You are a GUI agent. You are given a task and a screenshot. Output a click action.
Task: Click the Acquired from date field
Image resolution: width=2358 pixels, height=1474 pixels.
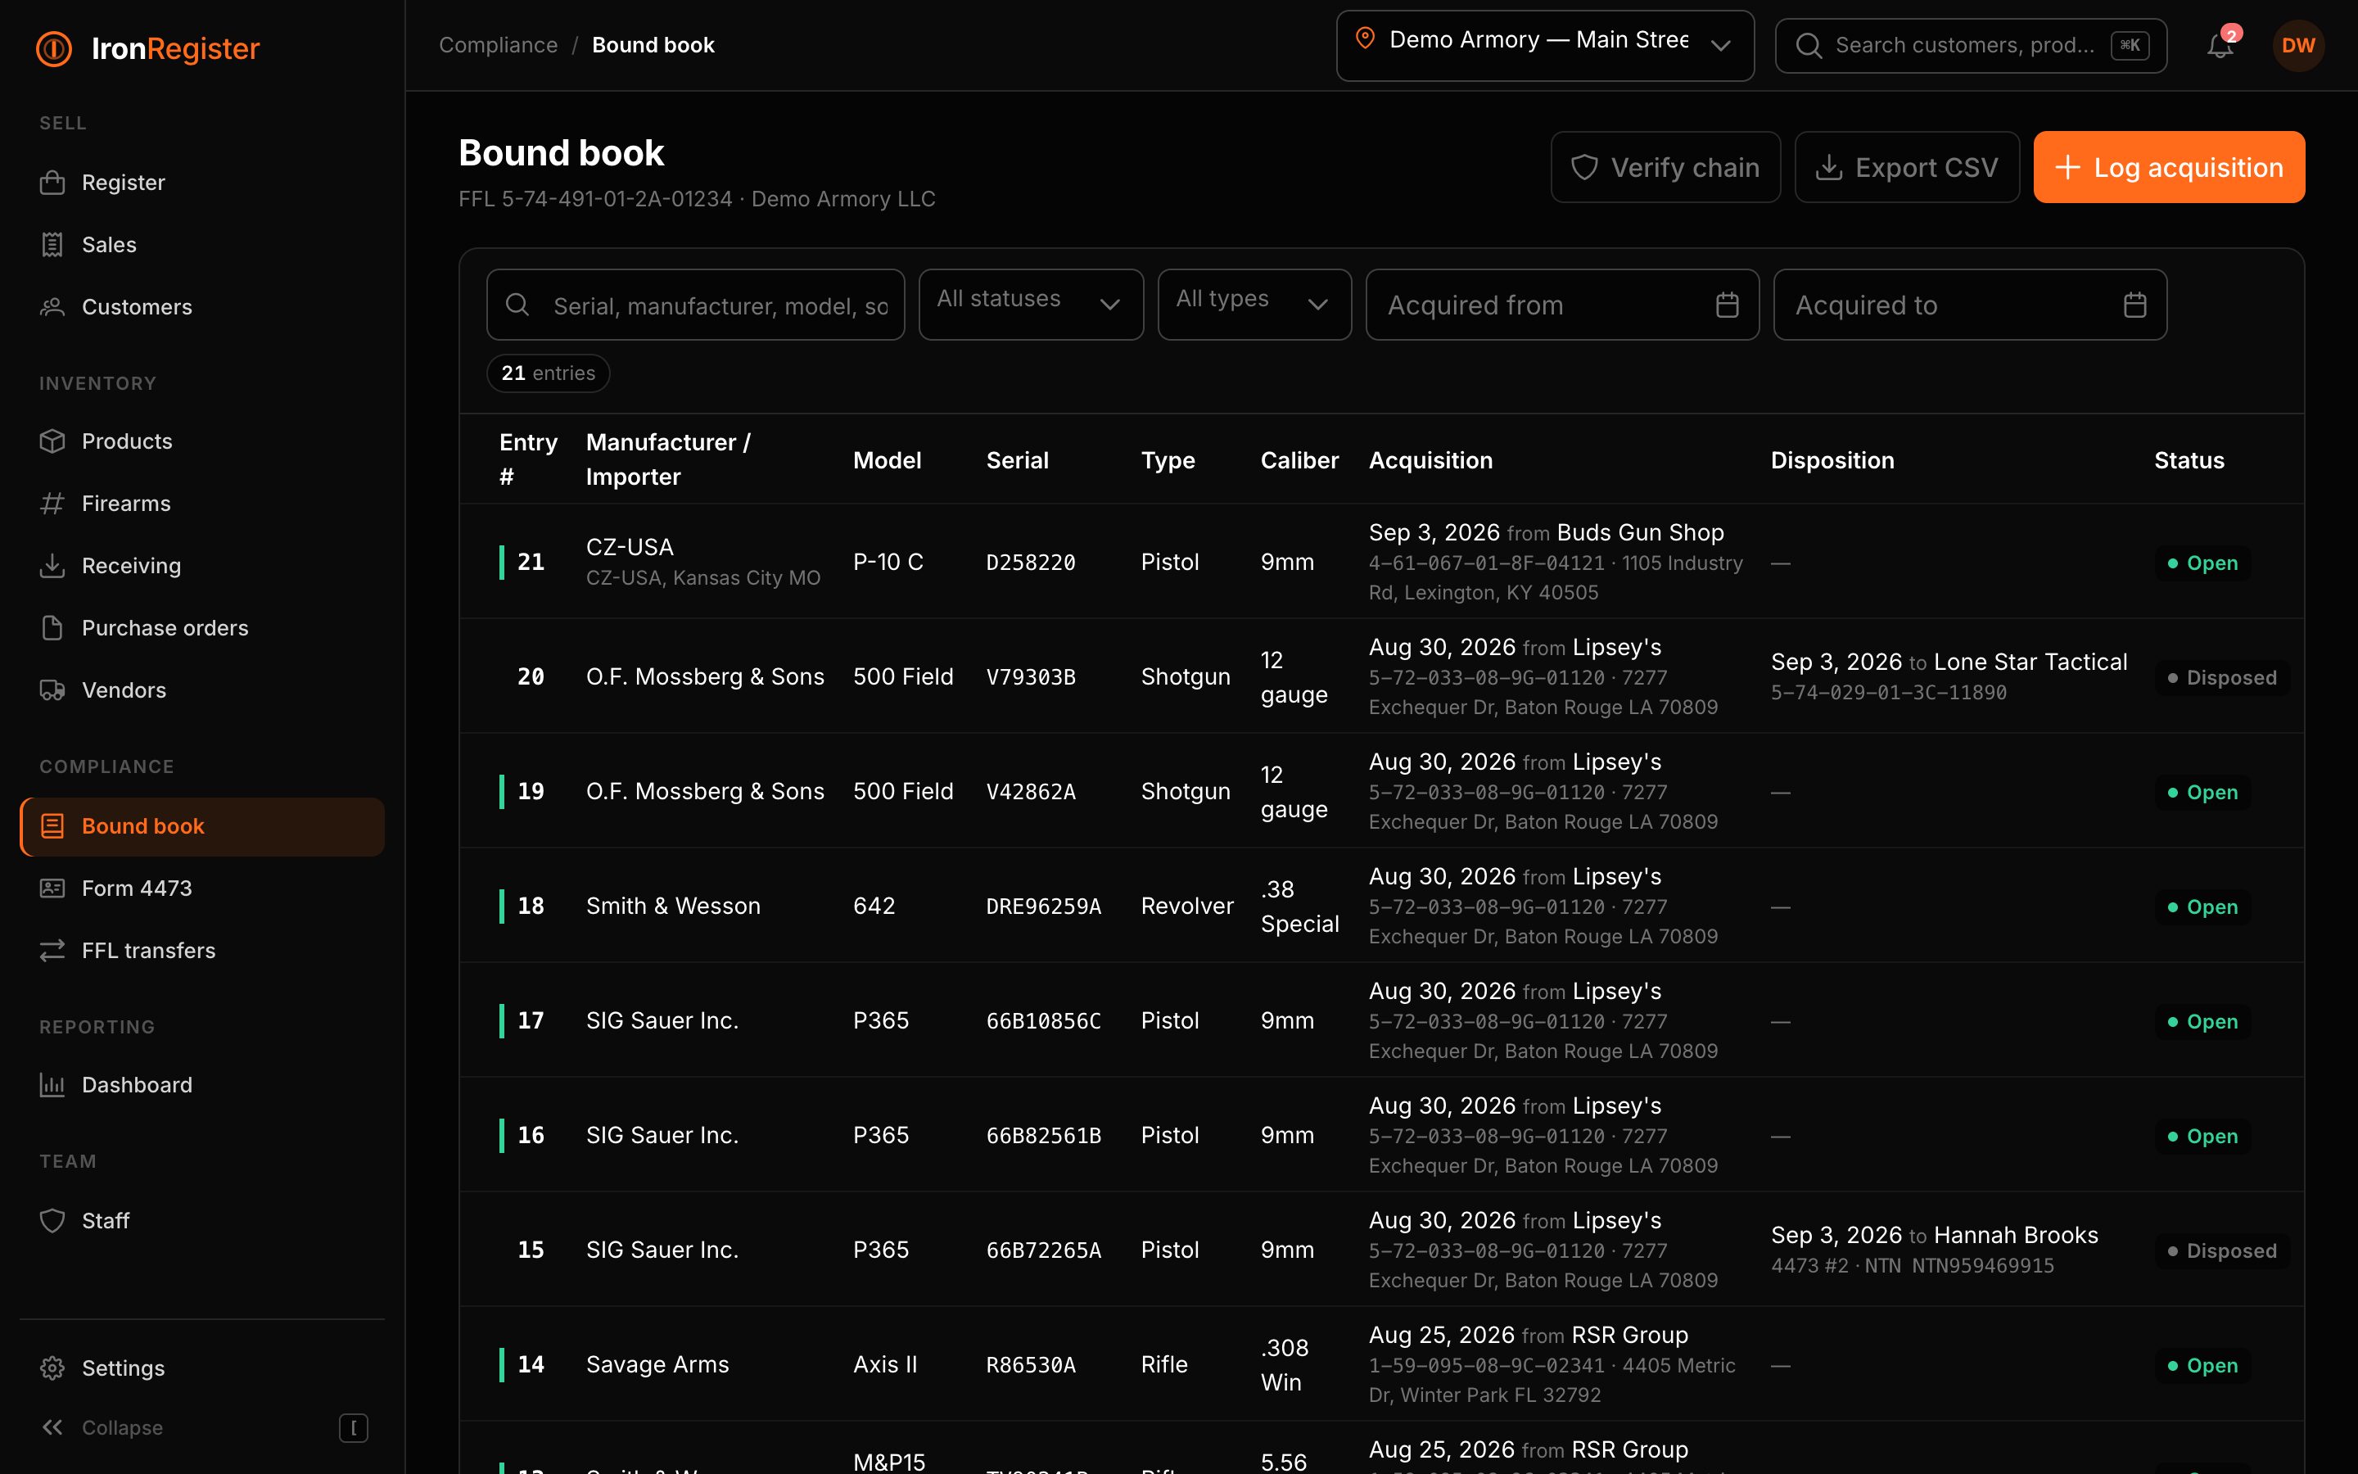1562,304
